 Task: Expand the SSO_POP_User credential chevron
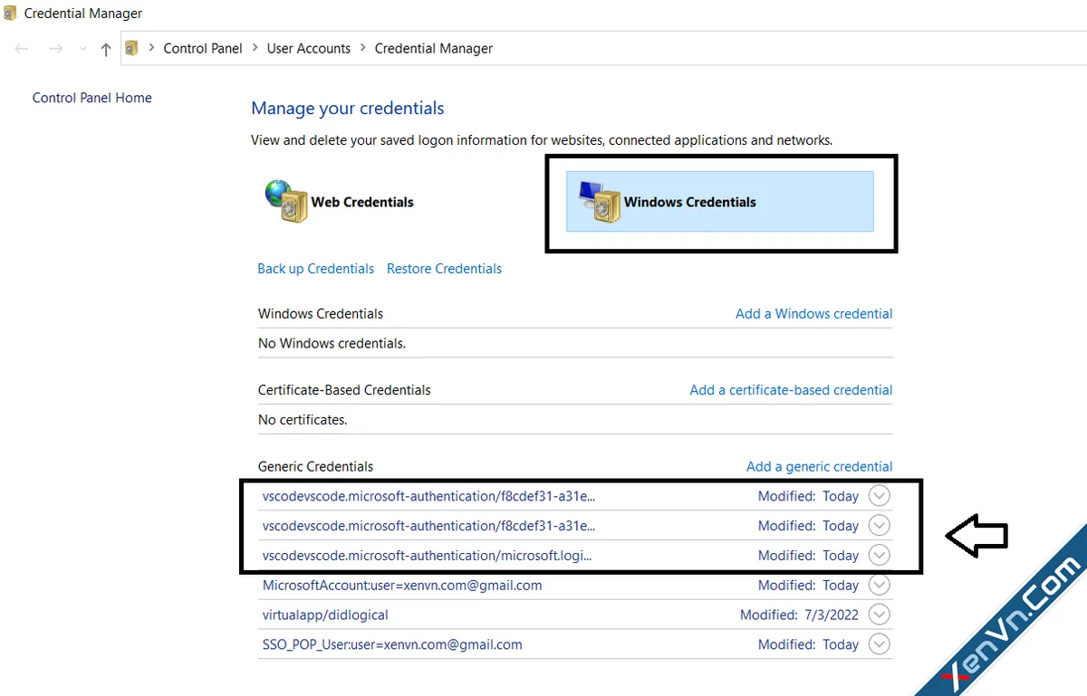tap(879, 644)
